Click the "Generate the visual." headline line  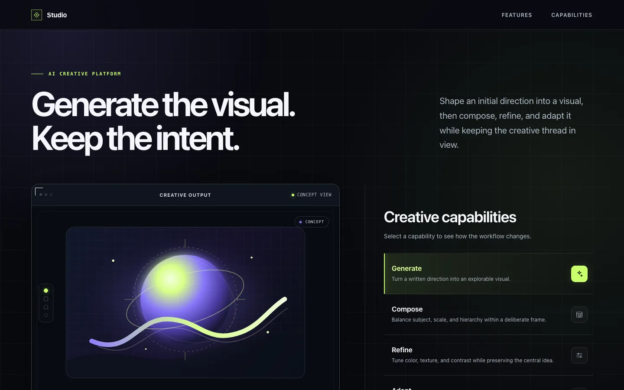(x=163, y=104)
